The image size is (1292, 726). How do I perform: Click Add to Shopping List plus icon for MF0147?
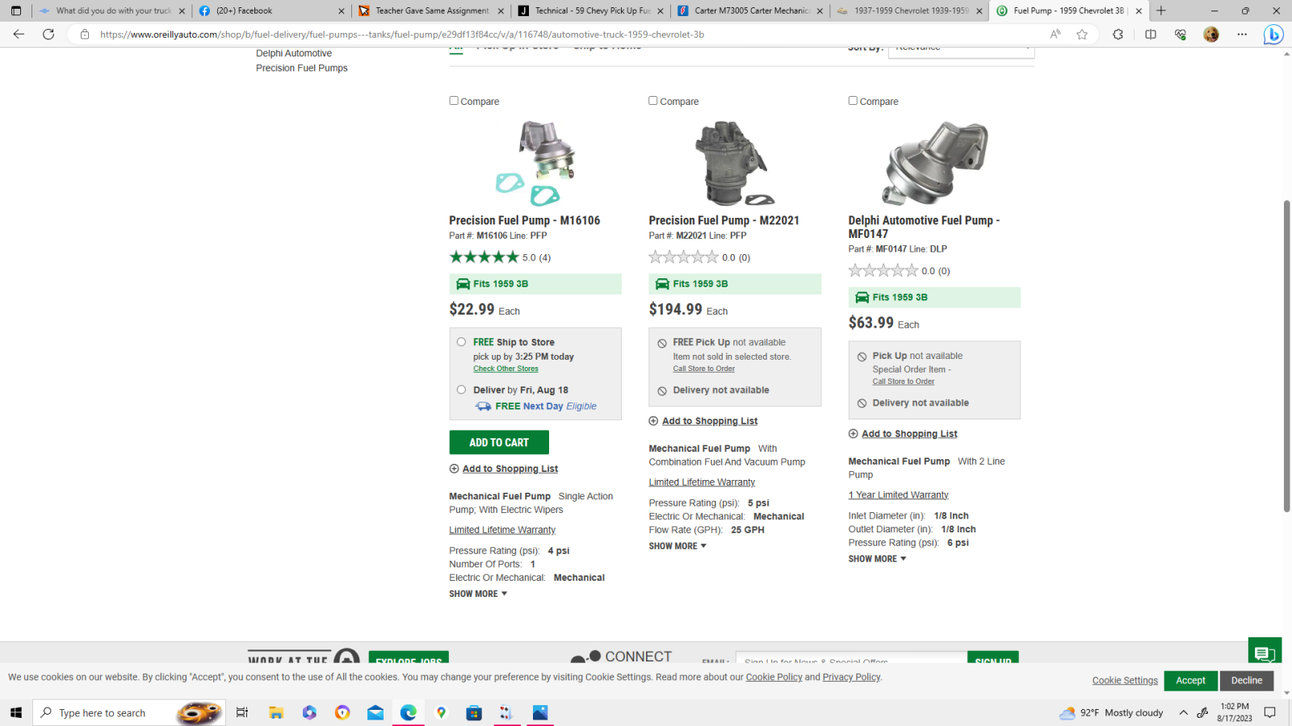pos(853,434)
